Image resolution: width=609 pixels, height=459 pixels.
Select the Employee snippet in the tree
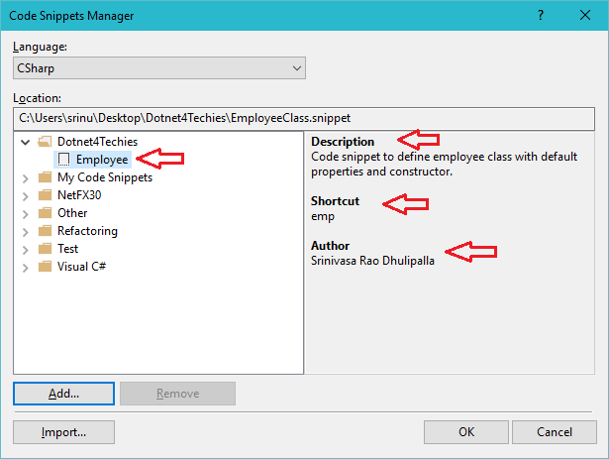click(102, 160)
